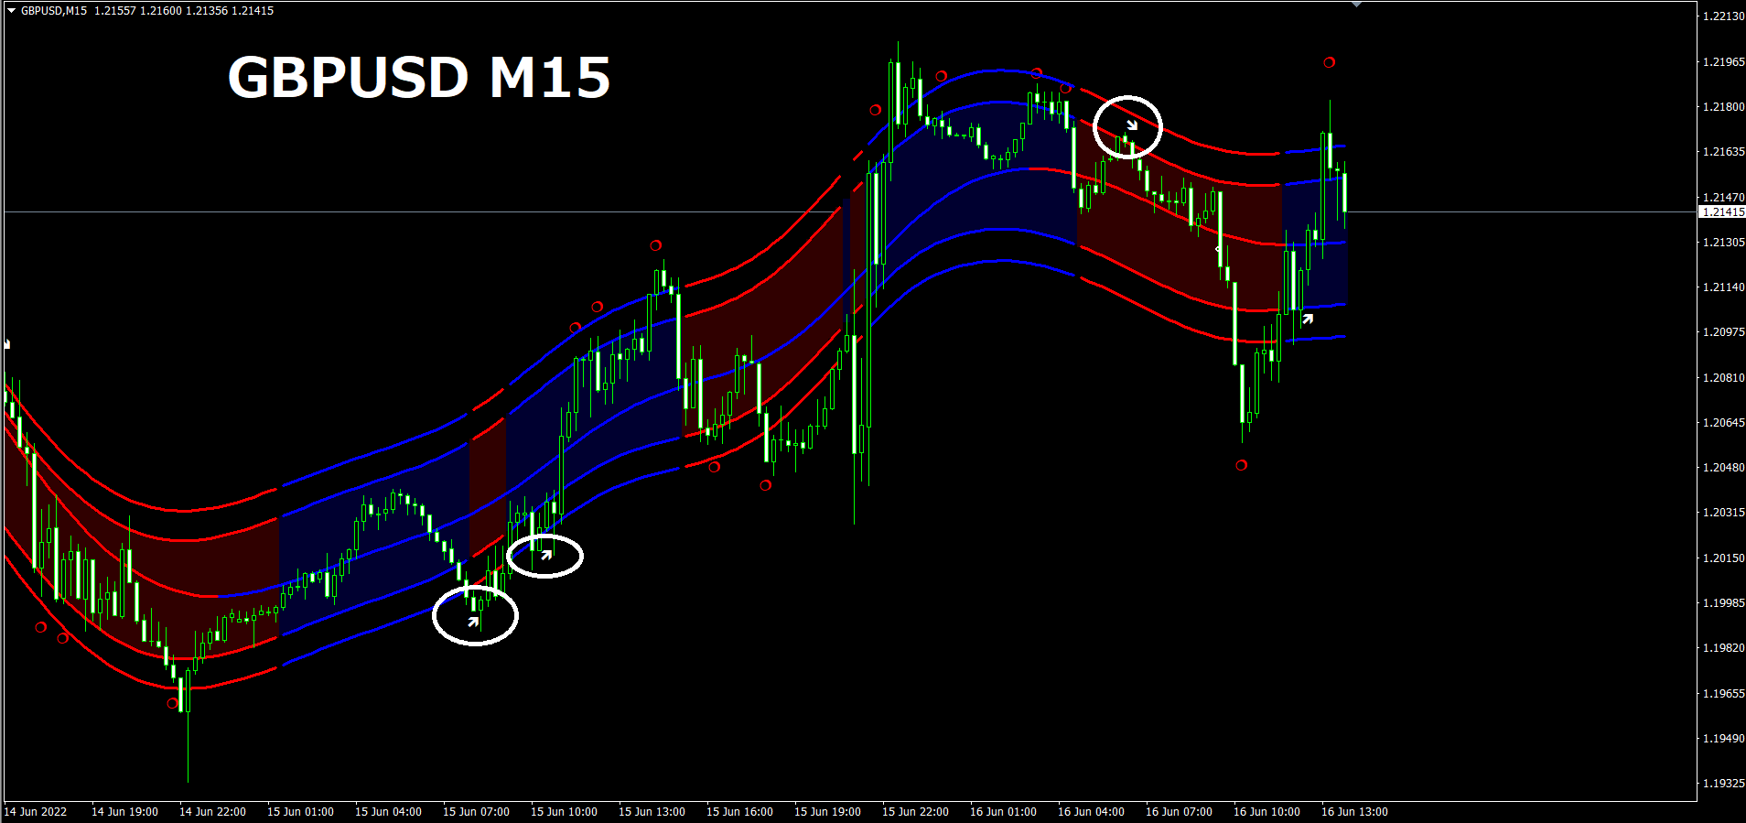Select the OHLC value 1.21557

(x=114, y=11)
